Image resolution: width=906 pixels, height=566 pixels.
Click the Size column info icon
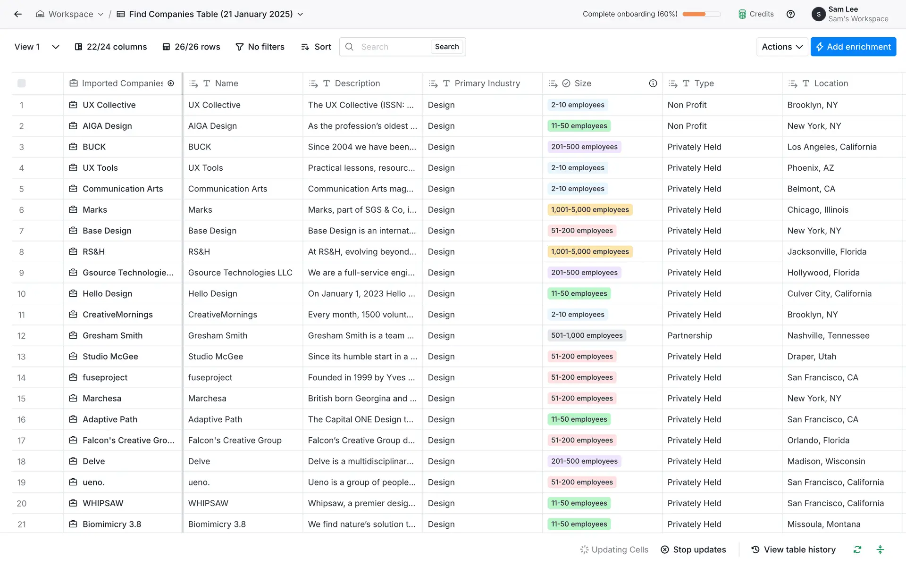(653, 83)
